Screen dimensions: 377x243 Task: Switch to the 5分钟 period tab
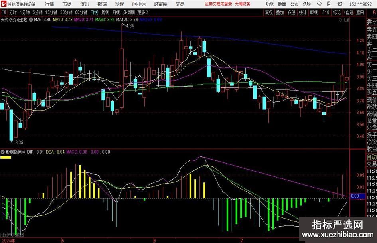[38, 12]
